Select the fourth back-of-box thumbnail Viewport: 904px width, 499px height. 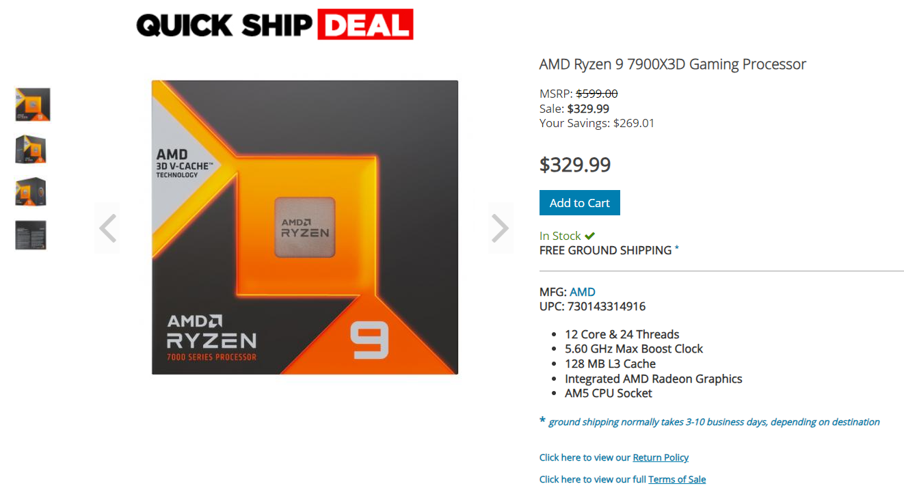[x=31, y=235]
